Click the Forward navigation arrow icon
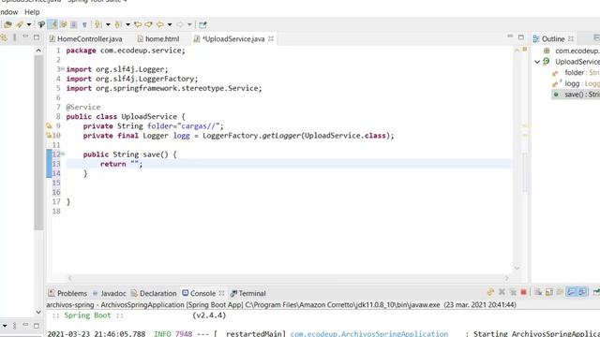The width and height of the screenshot is (600, 337). [180, 25]
